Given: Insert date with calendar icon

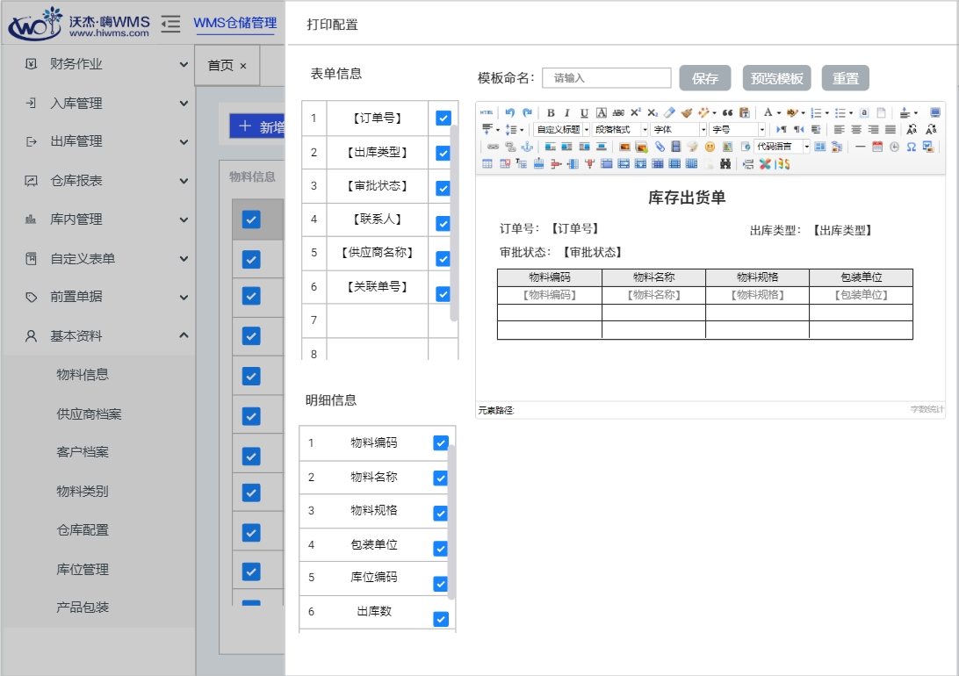Looking at the screenshot, I should (877, 147).
